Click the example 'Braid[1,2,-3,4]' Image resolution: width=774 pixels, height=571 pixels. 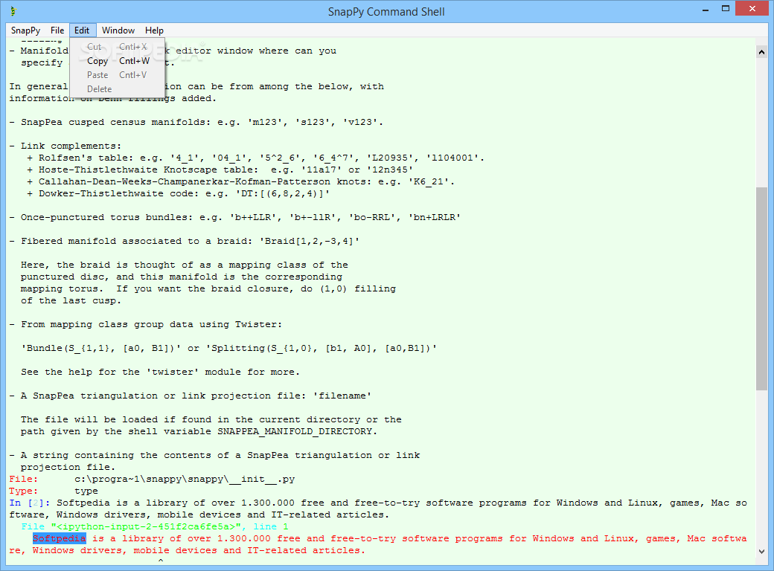[x=309, y=241]
